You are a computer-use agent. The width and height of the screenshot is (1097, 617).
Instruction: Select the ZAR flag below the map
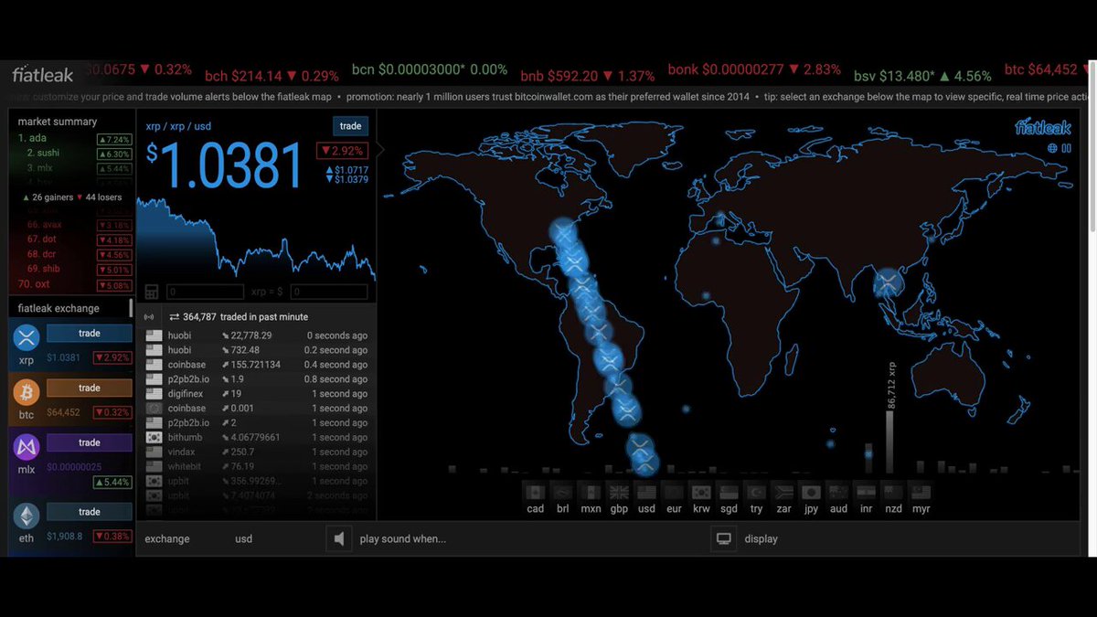pyautogui.click(x=783, y=492)
